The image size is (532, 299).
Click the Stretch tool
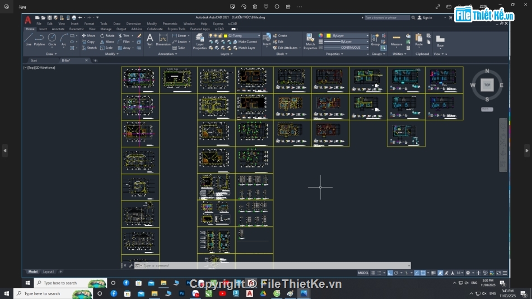pyautogui.click(x=89, y=48)
